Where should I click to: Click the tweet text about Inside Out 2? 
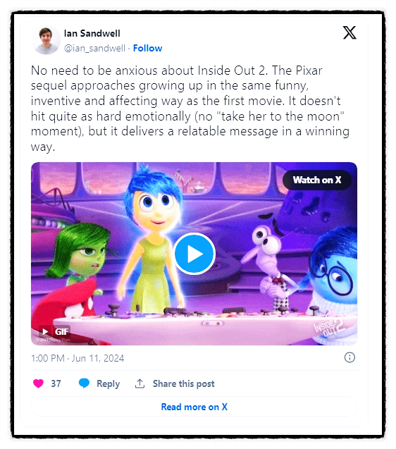click(x=190, y=109)
